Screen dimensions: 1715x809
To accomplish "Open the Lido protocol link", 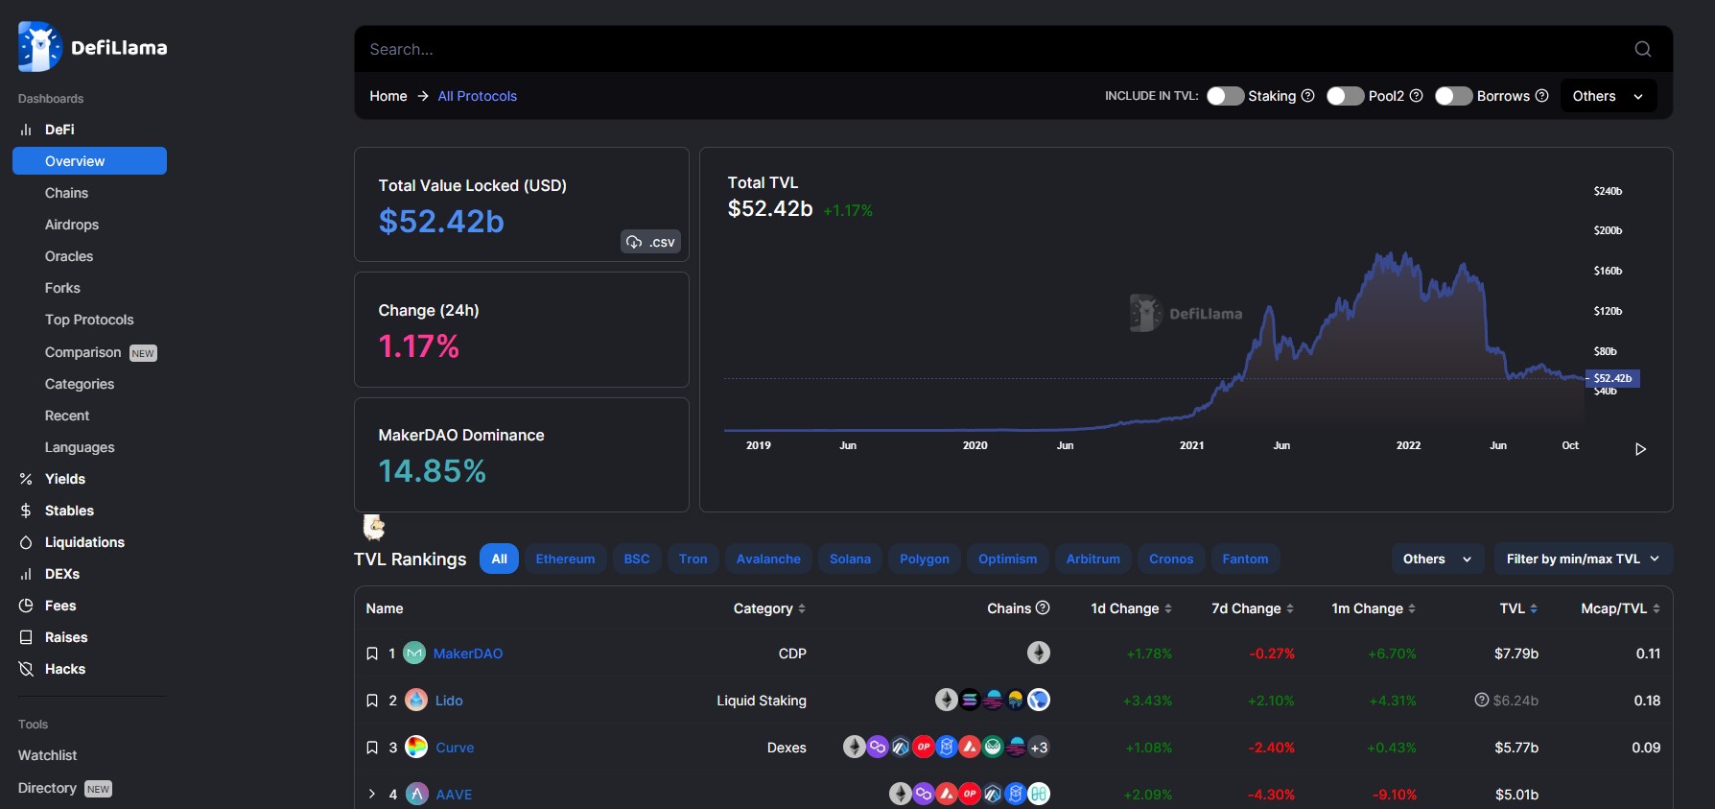I will click(449, 701).
